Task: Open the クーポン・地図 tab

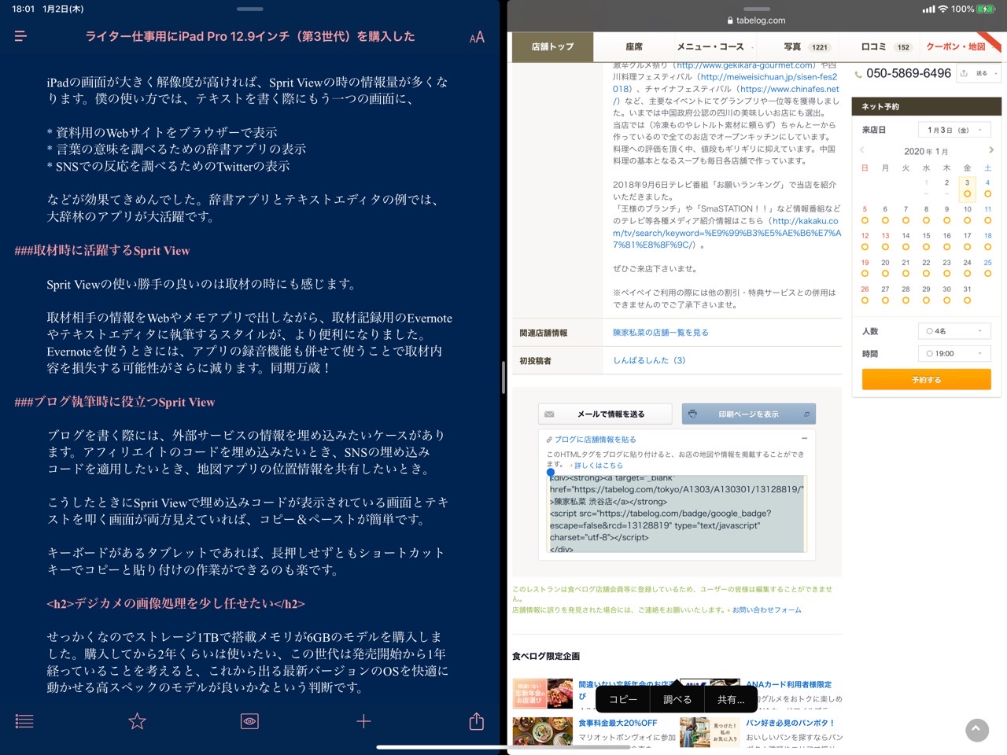Action: [956, 47]
